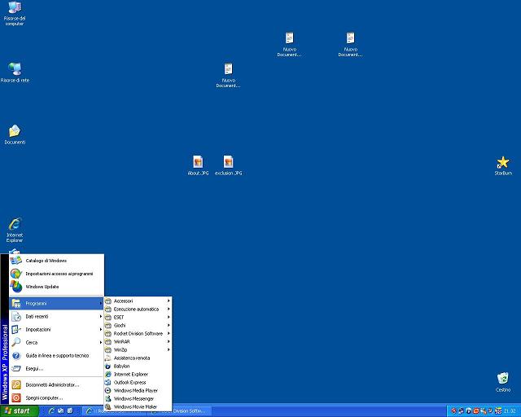Screen dimensions: 521x417
Task: Launch Babylon from the Programmi submenu
Action: pos(138,367)
